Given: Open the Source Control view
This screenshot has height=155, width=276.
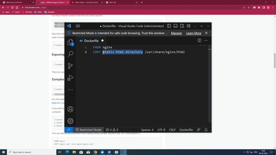Looking at the screenshot, I should [70, 66].
